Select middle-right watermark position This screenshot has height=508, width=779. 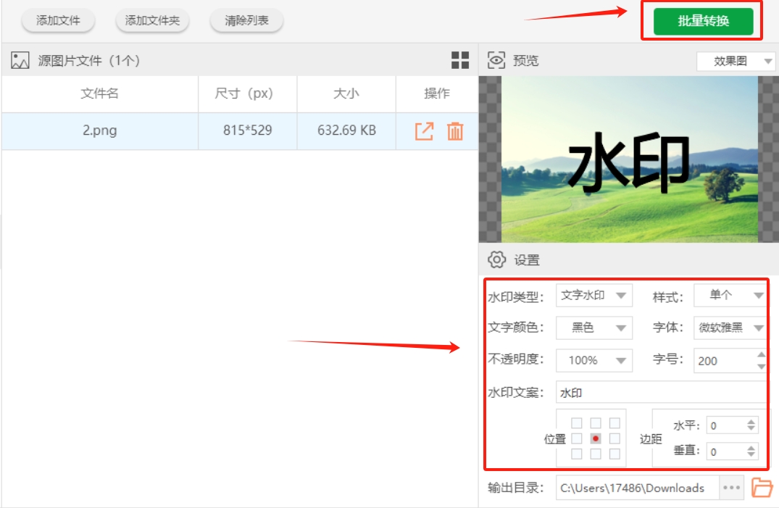pyautogui.click(x=615, y=438)
